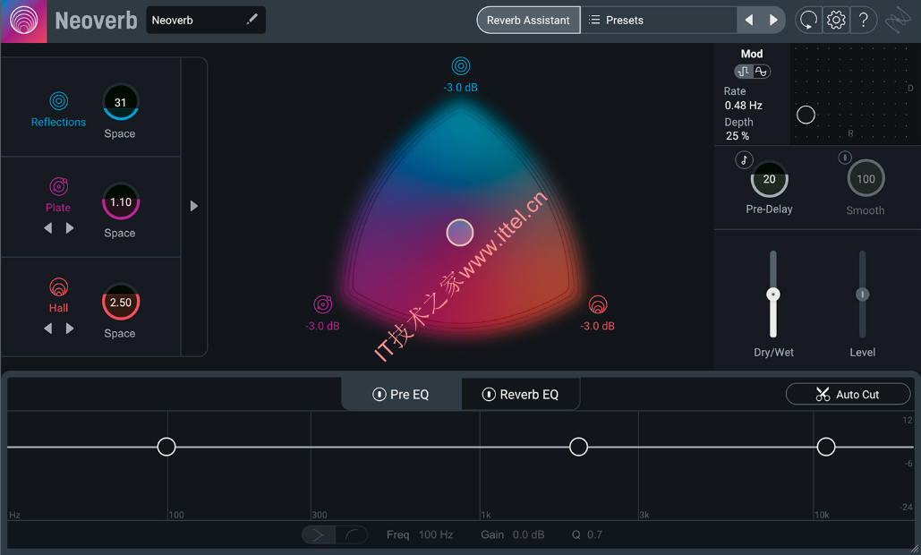Click the Reflections engine icon in left panel
The width and height of the screenshot is (921, 555).
pos(59,101)
